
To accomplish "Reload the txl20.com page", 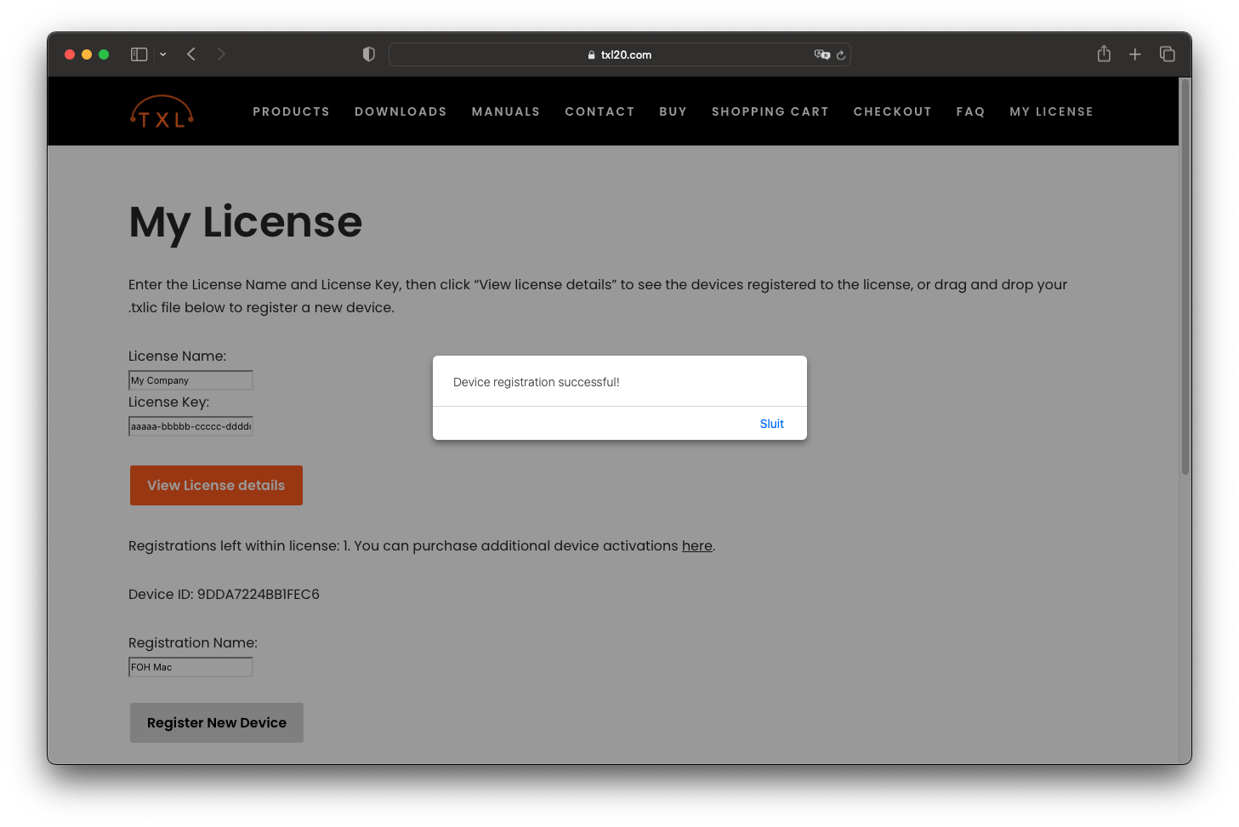I will (841, 55).
